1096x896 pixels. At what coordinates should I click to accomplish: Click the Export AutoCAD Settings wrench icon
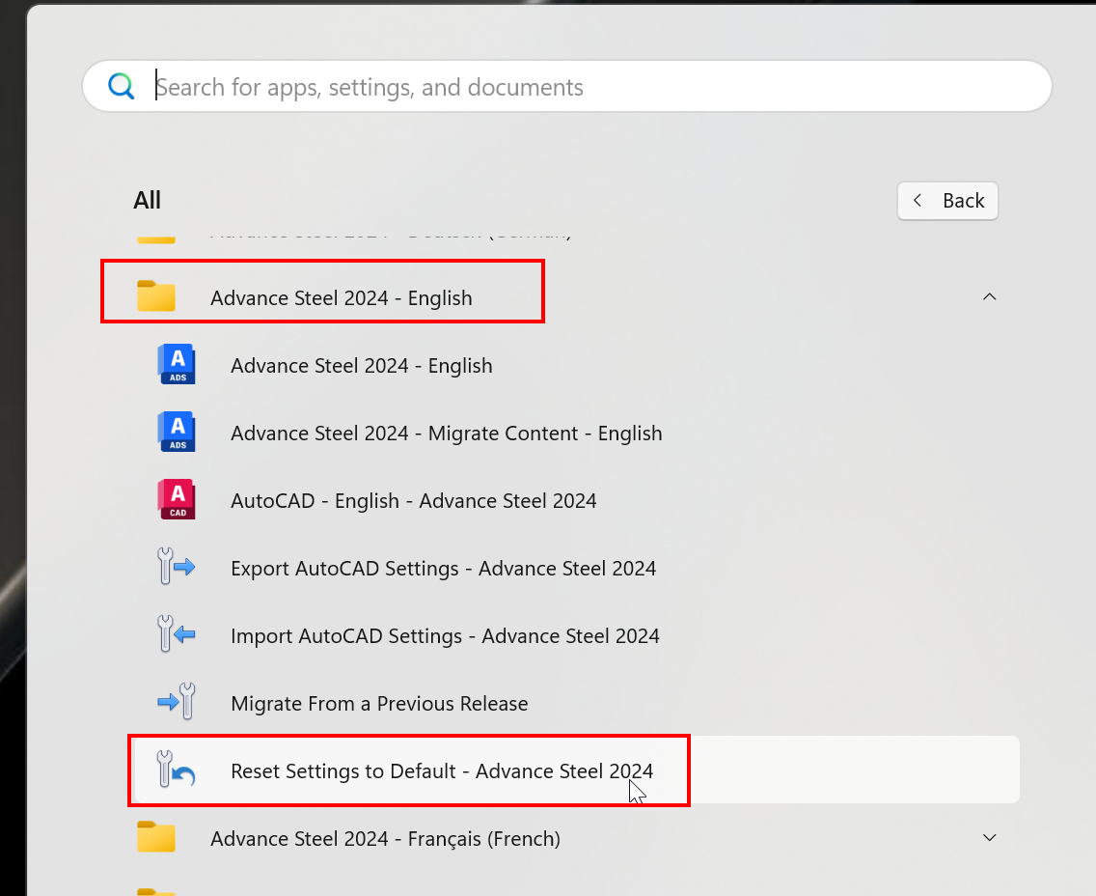tap(177, 568)
